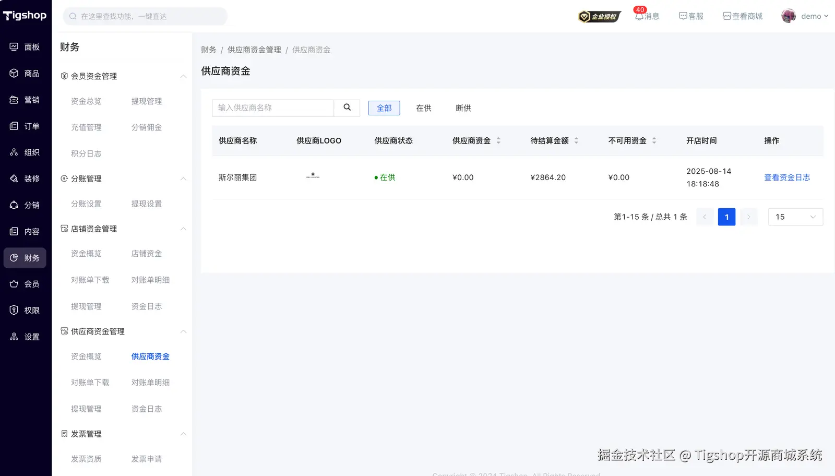Open the 会员 members section icon
Screen dimensions: 835x476
click(14, 284)
